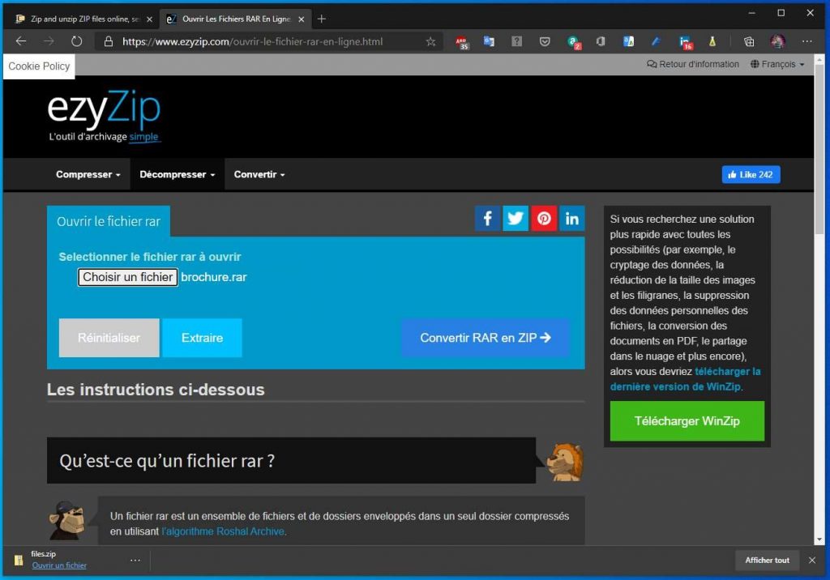Open the François language selector
This screenshot has height=580, width=830.
(777, 64)
